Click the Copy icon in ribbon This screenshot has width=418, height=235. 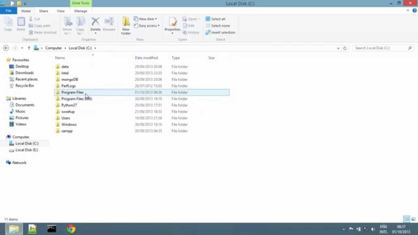pos(8,24)
